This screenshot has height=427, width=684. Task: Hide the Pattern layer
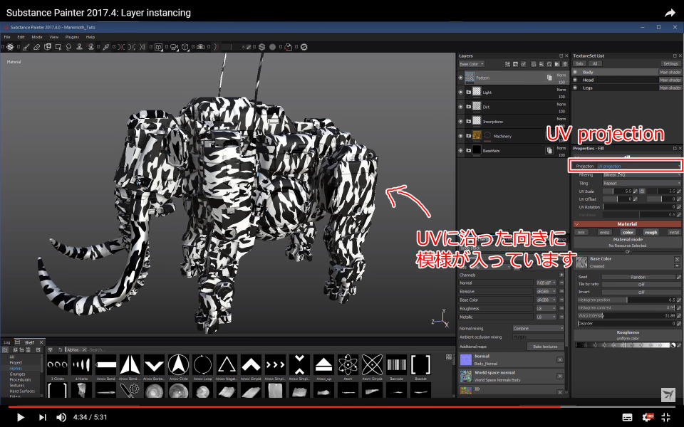point(461,78)
